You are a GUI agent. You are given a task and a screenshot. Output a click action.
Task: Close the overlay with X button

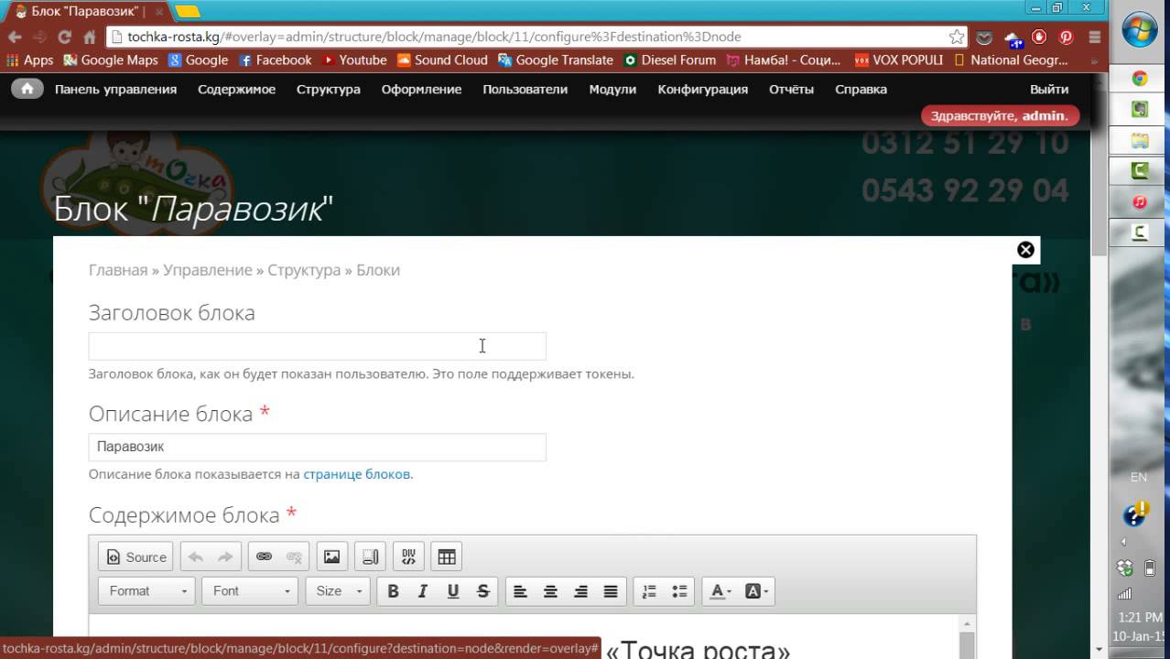tap(1025, 250)
